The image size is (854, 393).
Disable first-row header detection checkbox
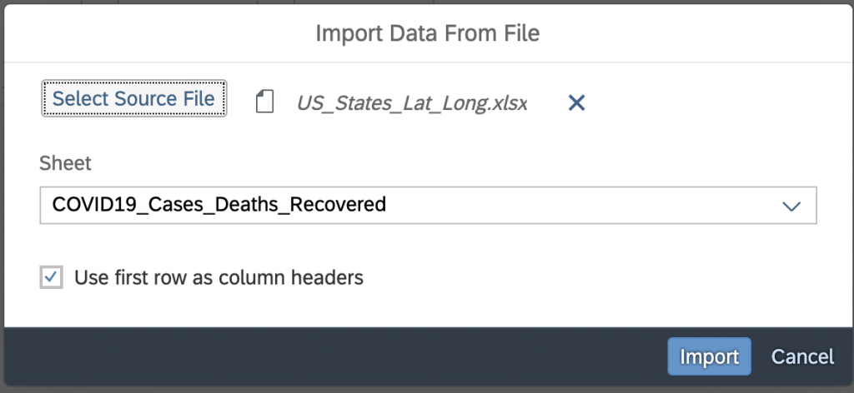click(51, 277)
